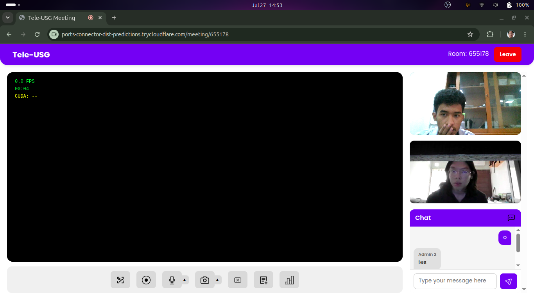Image resolution: width=534 pixels, height=300 pixels.
Task: Click the 'Room: 655178' label
Action: [468, 54]
